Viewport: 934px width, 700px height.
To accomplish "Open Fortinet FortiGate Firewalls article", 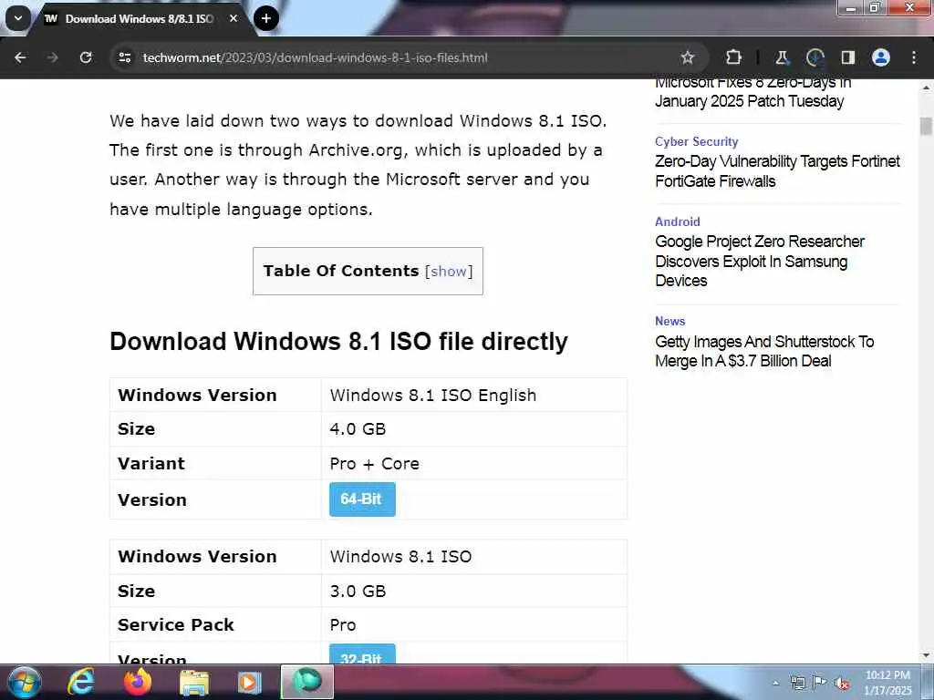I will pos(777,171).
